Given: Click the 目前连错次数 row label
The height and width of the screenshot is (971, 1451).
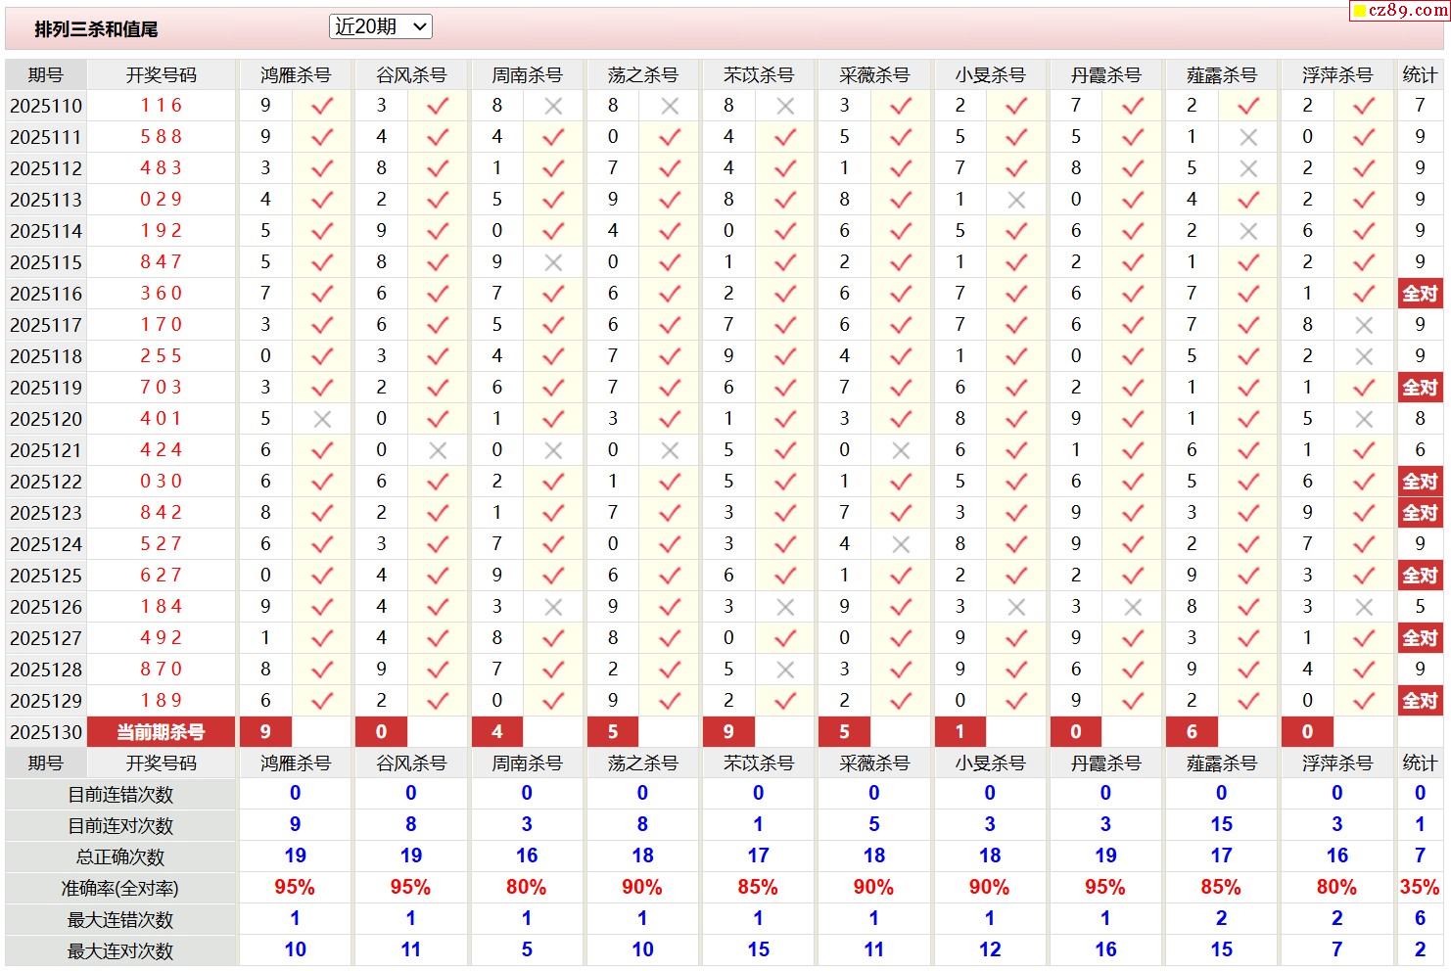Looking at the screenshot, I should (x=120, y=795).
